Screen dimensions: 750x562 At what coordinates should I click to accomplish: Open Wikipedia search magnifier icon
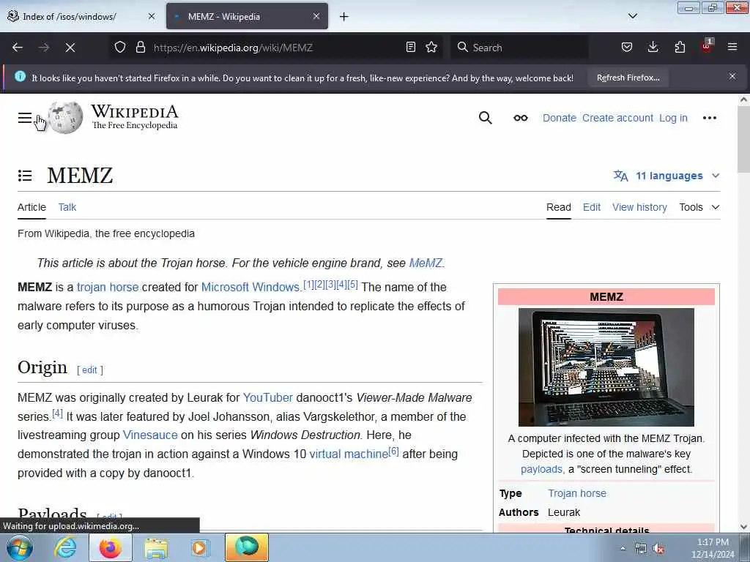(x=485, y=118)
